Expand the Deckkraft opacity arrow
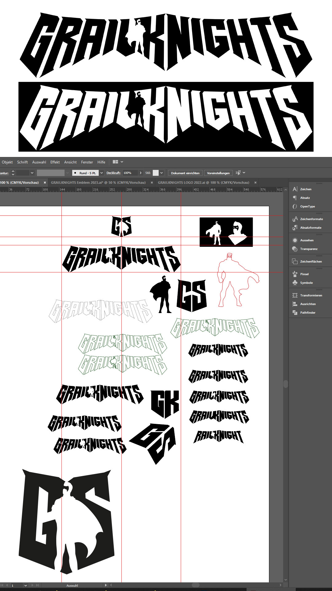The image size is (332, 591). pos(140,173)
